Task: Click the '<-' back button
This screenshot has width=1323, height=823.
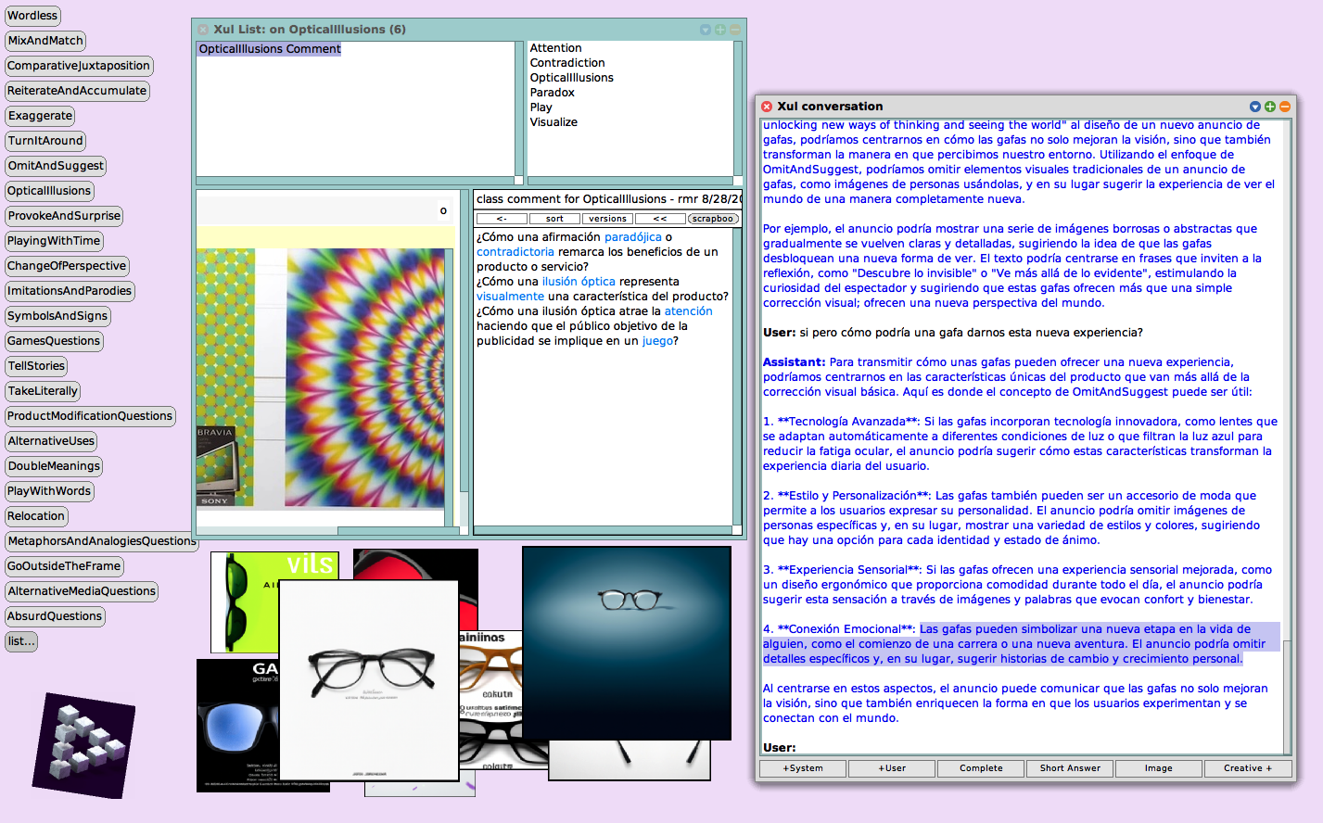Action: [x=502, y=219]
